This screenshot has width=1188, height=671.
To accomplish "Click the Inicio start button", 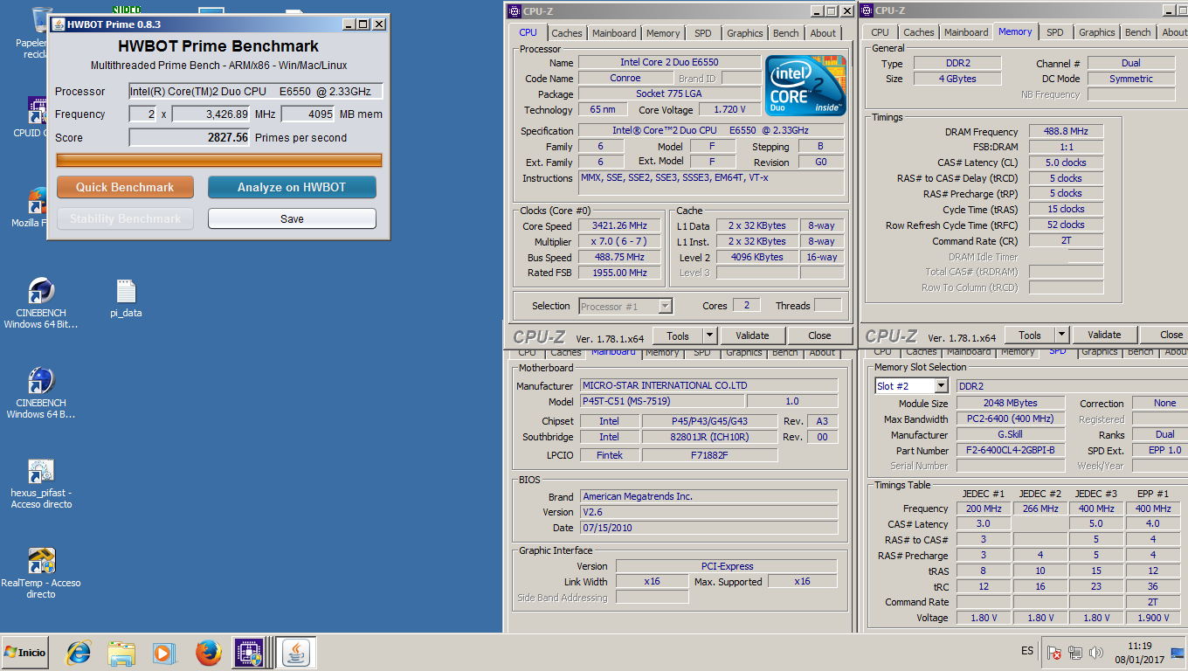I will (x=24, y=652).
